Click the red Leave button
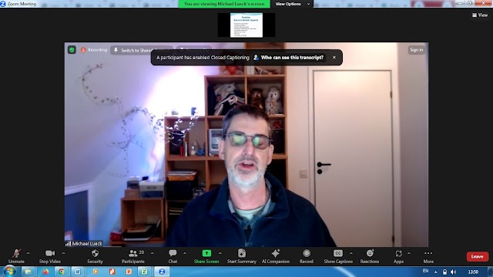This screenshot has width=493, height=277. pyautogui.click(x=478, y=256)
